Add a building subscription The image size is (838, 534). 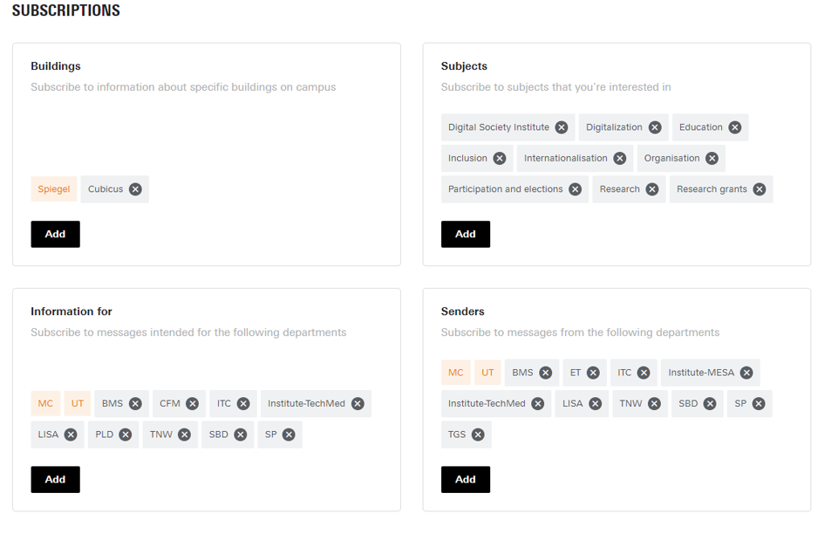(x=56, y=234)
